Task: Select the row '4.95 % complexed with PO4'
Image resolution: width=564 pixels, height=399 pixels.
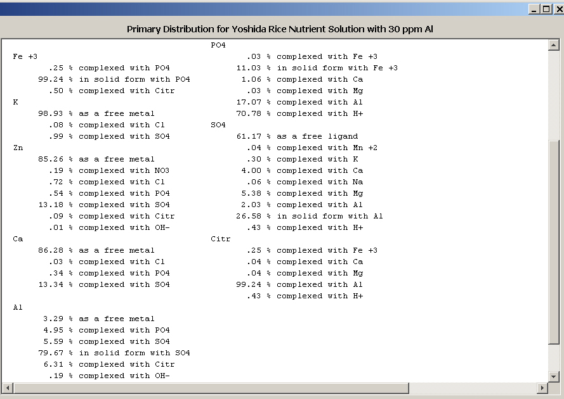Action: click(107, 330)
